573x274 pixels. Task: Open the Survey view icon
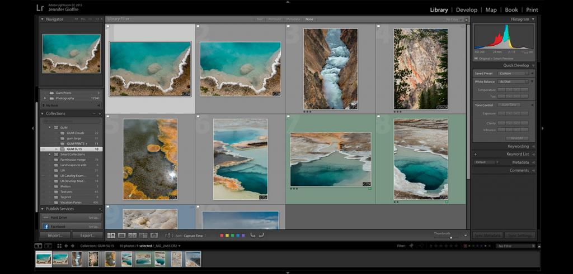(143, 235)
